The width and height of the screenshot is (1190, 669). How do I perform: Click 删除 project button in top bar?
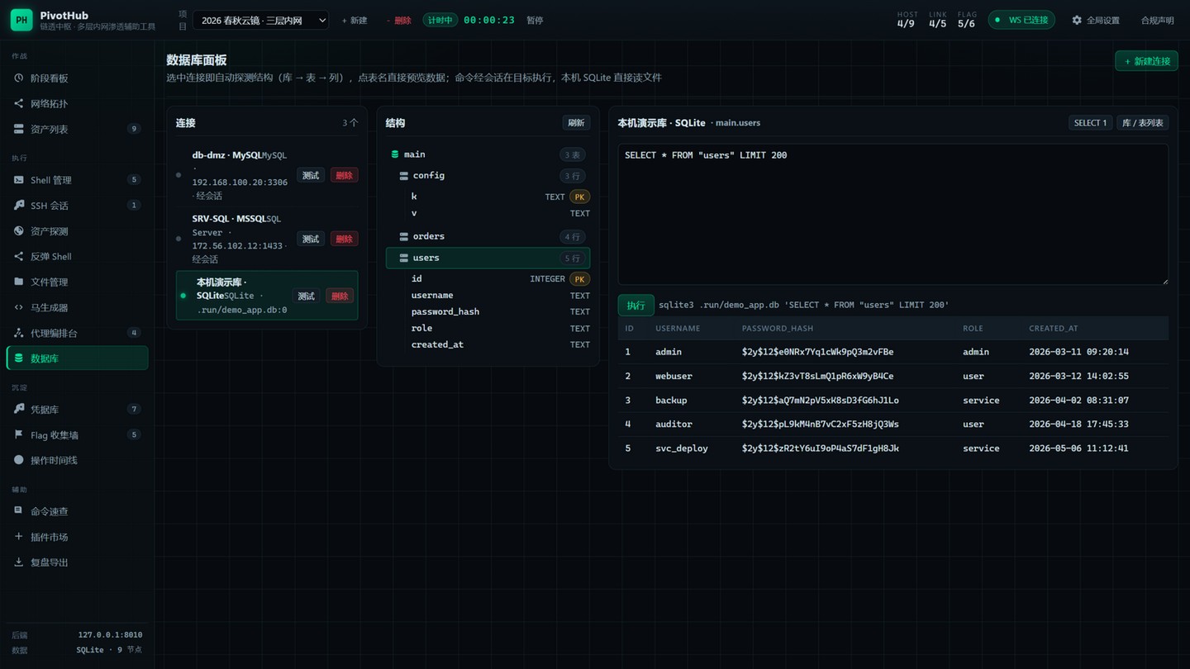click(398, 21)
